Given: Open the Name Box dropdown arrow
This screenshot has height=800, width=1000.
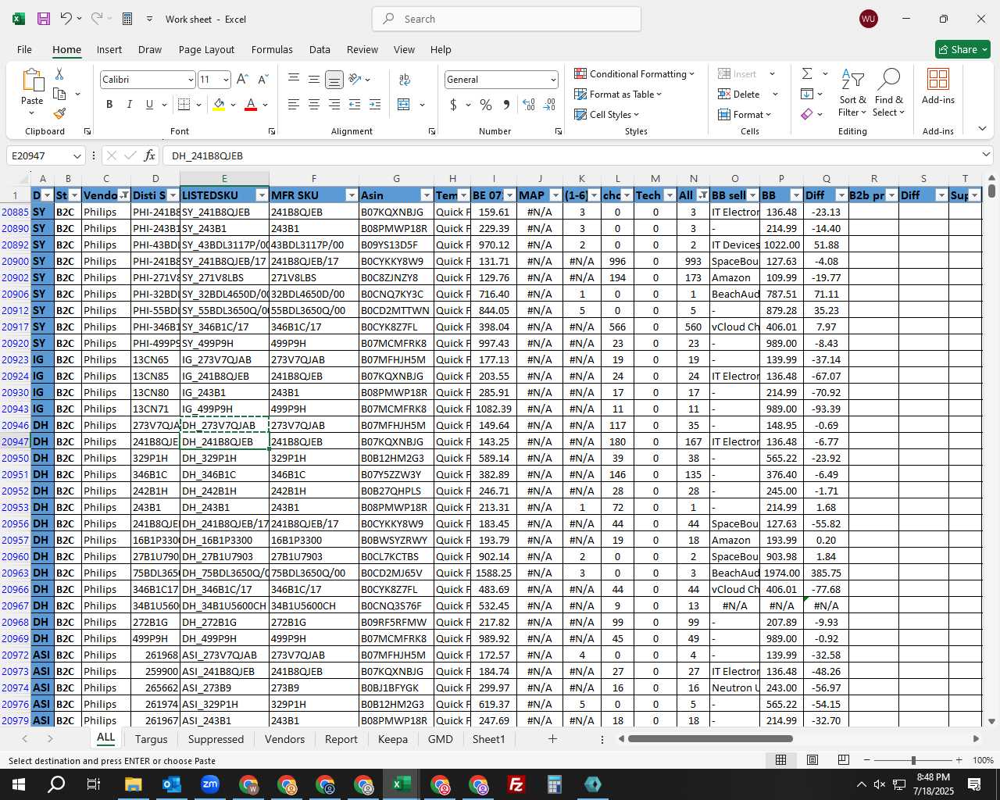Looking at the screenshot, I should pyautogui.click(x=77, y=155).
